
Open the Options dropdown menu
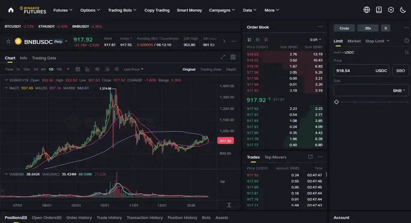click(90, 10)
